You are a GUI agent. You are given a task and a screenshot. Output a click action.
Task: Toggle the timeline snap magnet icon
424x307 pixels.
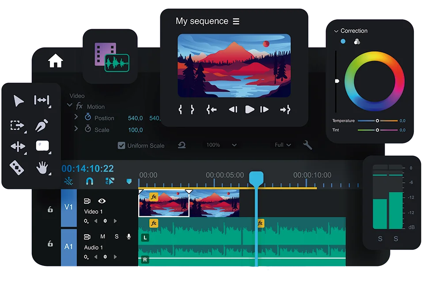click(x=89, y=181)
